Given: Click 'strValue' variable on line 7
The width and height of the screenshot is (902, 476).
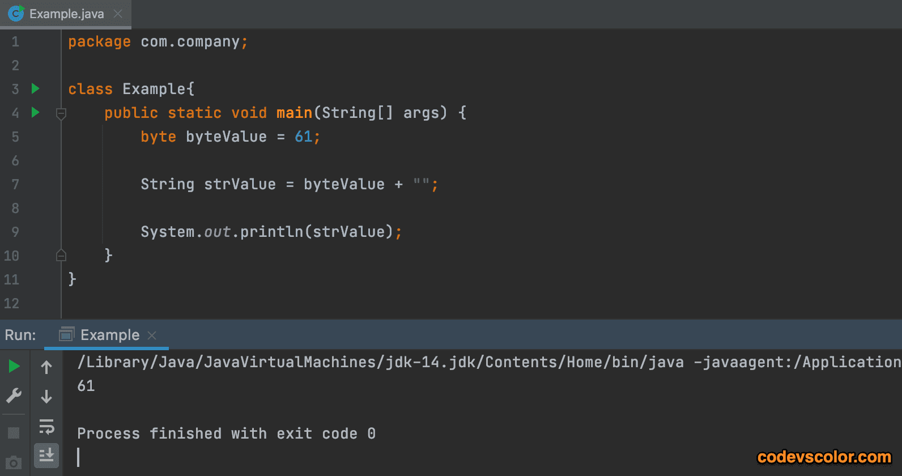Looking at the screenshot, I should (x=240, y=184).
